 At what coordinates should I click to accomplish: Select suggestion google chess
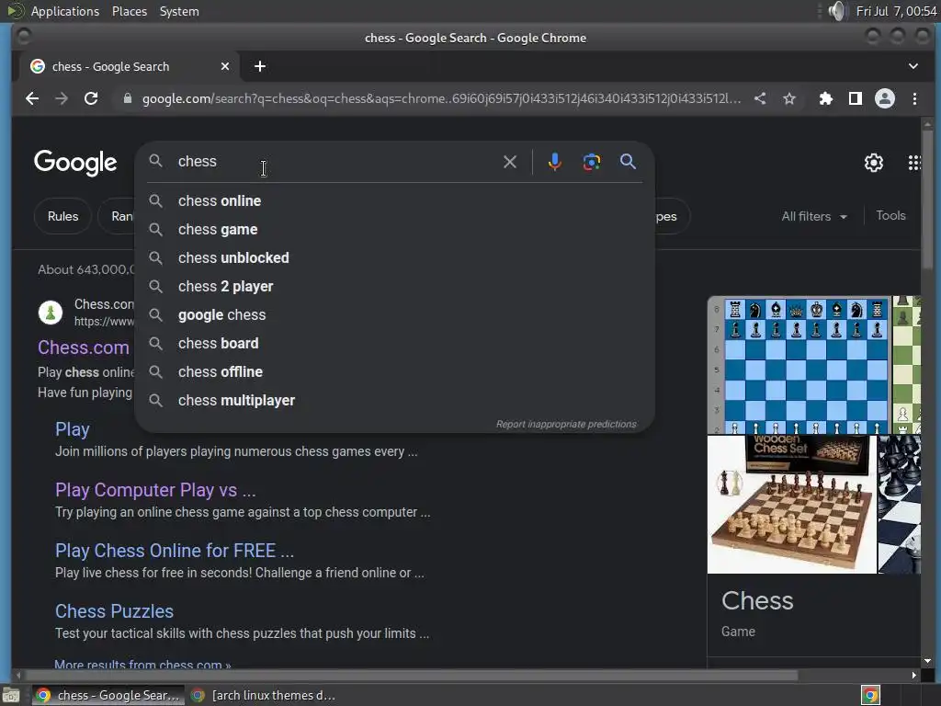pyautogui.click(x=394, y=315)
